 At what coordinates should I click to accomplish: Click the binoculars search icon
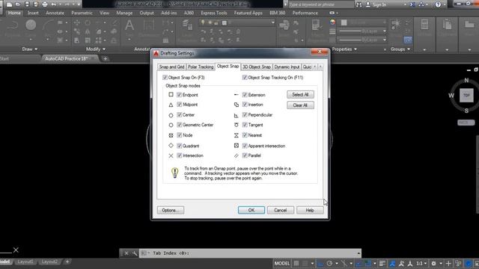pyautogui.click(x=359, y=4)
